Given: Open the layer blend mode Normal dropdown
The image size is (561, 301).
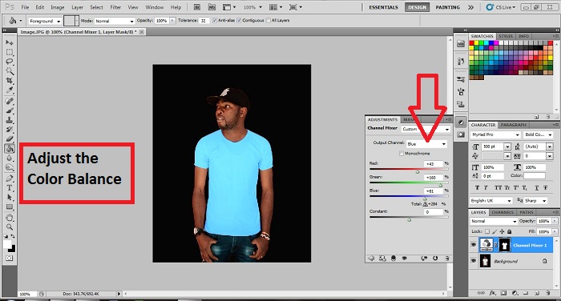Looking at the screenshot, I should (494, 221).
